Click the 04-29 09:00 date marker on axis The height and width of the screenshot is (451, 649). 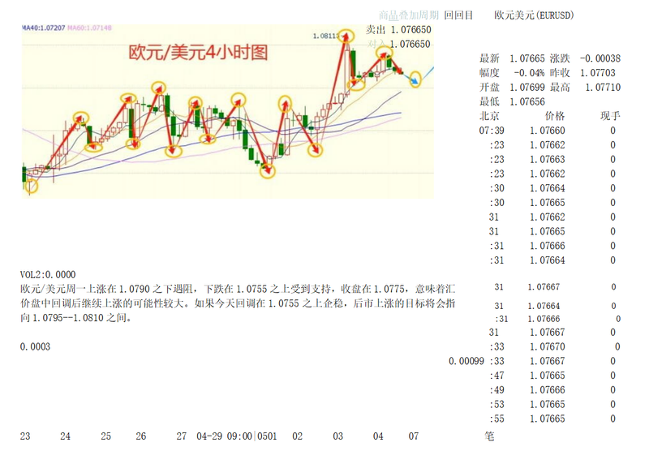[225, 436]
